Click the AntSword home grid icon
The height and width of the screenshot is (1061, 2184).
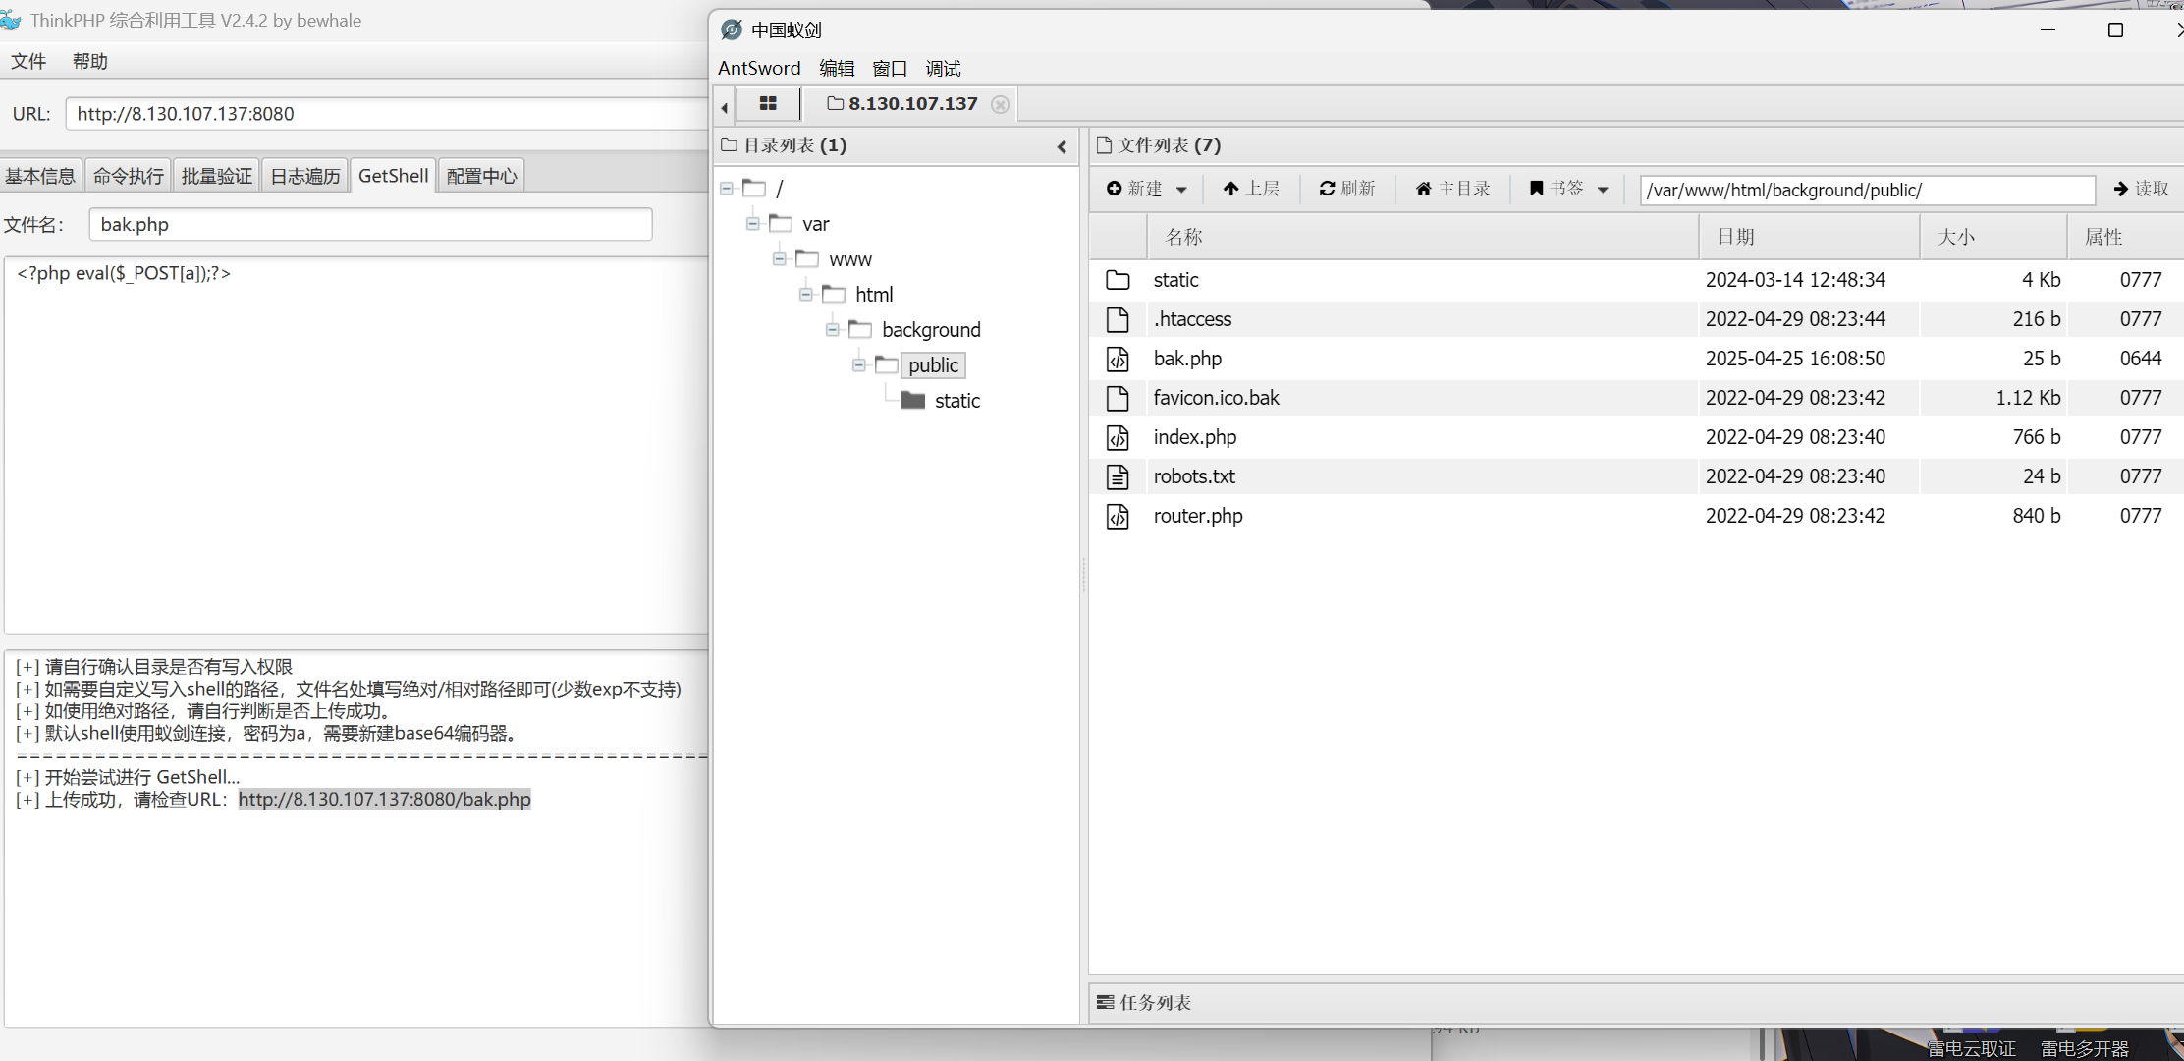768,103
